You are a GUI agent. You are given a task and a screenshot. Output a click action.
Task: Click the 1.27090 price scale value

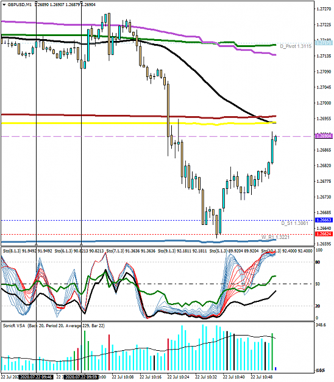pyautogui.click(x=324, y=72)
